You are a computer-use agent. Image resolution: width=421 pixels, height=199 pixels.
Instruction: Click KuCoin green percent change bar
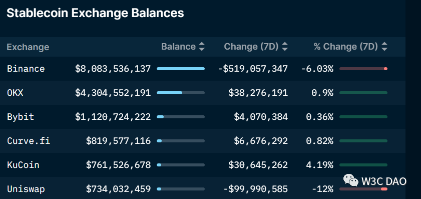tap(363, 165)
